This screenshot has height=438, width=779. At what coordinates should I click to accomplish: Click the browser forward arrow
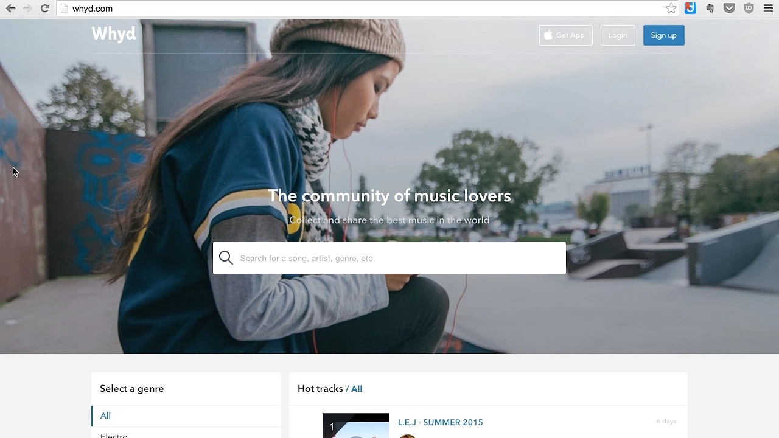click(27, 9)
